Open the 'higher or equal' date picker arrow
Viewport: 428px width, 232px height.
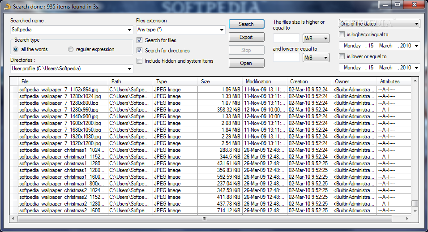pos(416,46)
